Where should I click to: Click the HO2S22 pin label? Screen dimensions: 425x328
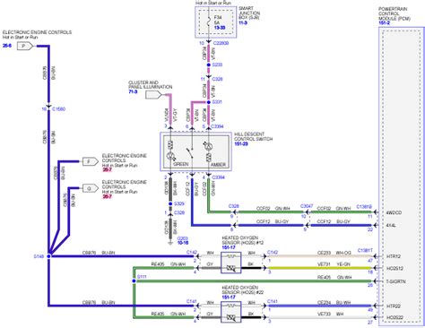[x=395, y=317]
